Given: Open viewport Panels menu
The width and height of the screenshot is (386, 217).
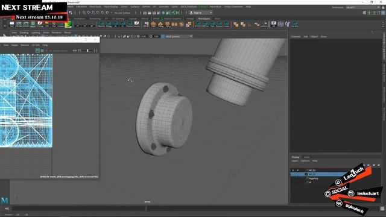Looking at the screenshot, I should (x=68, y=33).
